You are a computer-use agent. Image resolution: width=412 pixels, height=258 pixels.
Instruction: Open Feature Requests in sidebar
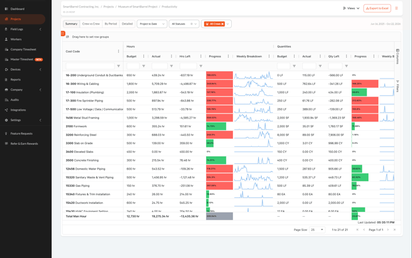point(22,133)
